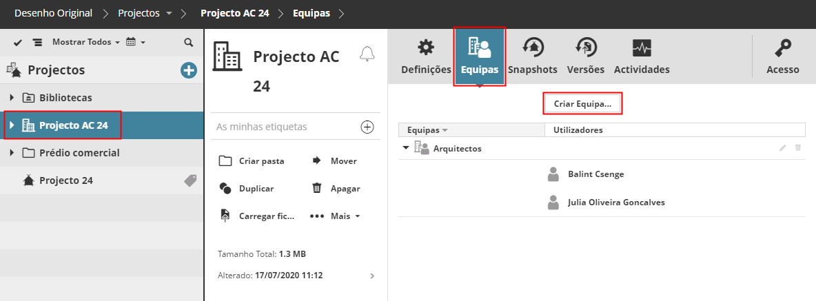Click the Apagar trash action

coord(336,188)
